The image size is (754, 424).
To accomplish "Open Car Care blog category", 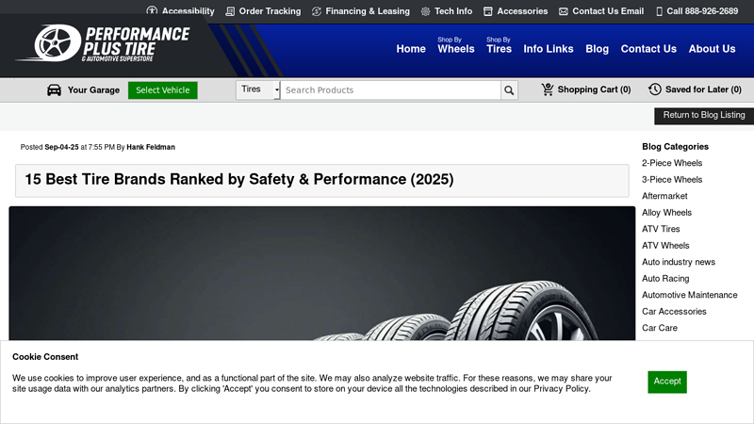I will point(659,328).
